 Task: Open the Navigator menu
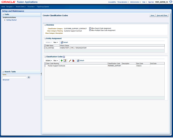pos(10,6)
